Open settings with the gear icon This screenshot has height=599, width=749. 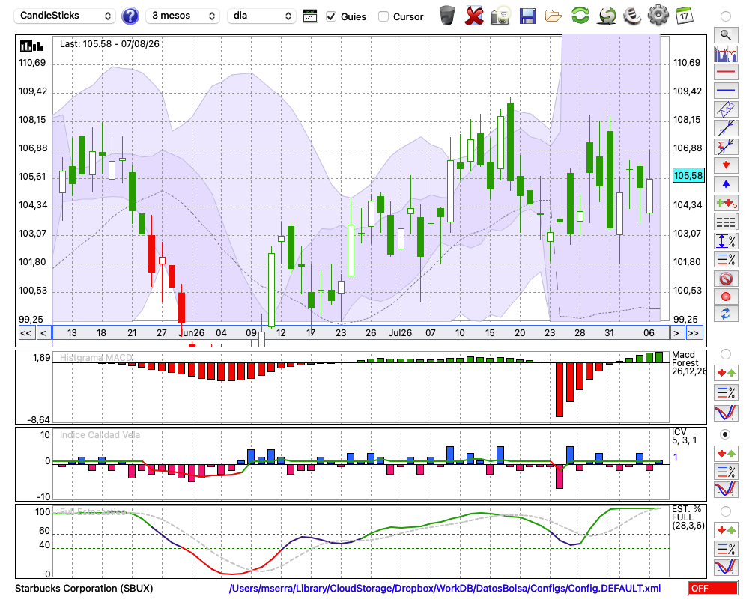658,15
